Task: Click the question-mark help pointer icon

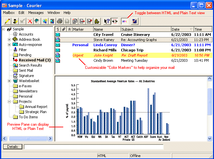Action: [107, 21]
